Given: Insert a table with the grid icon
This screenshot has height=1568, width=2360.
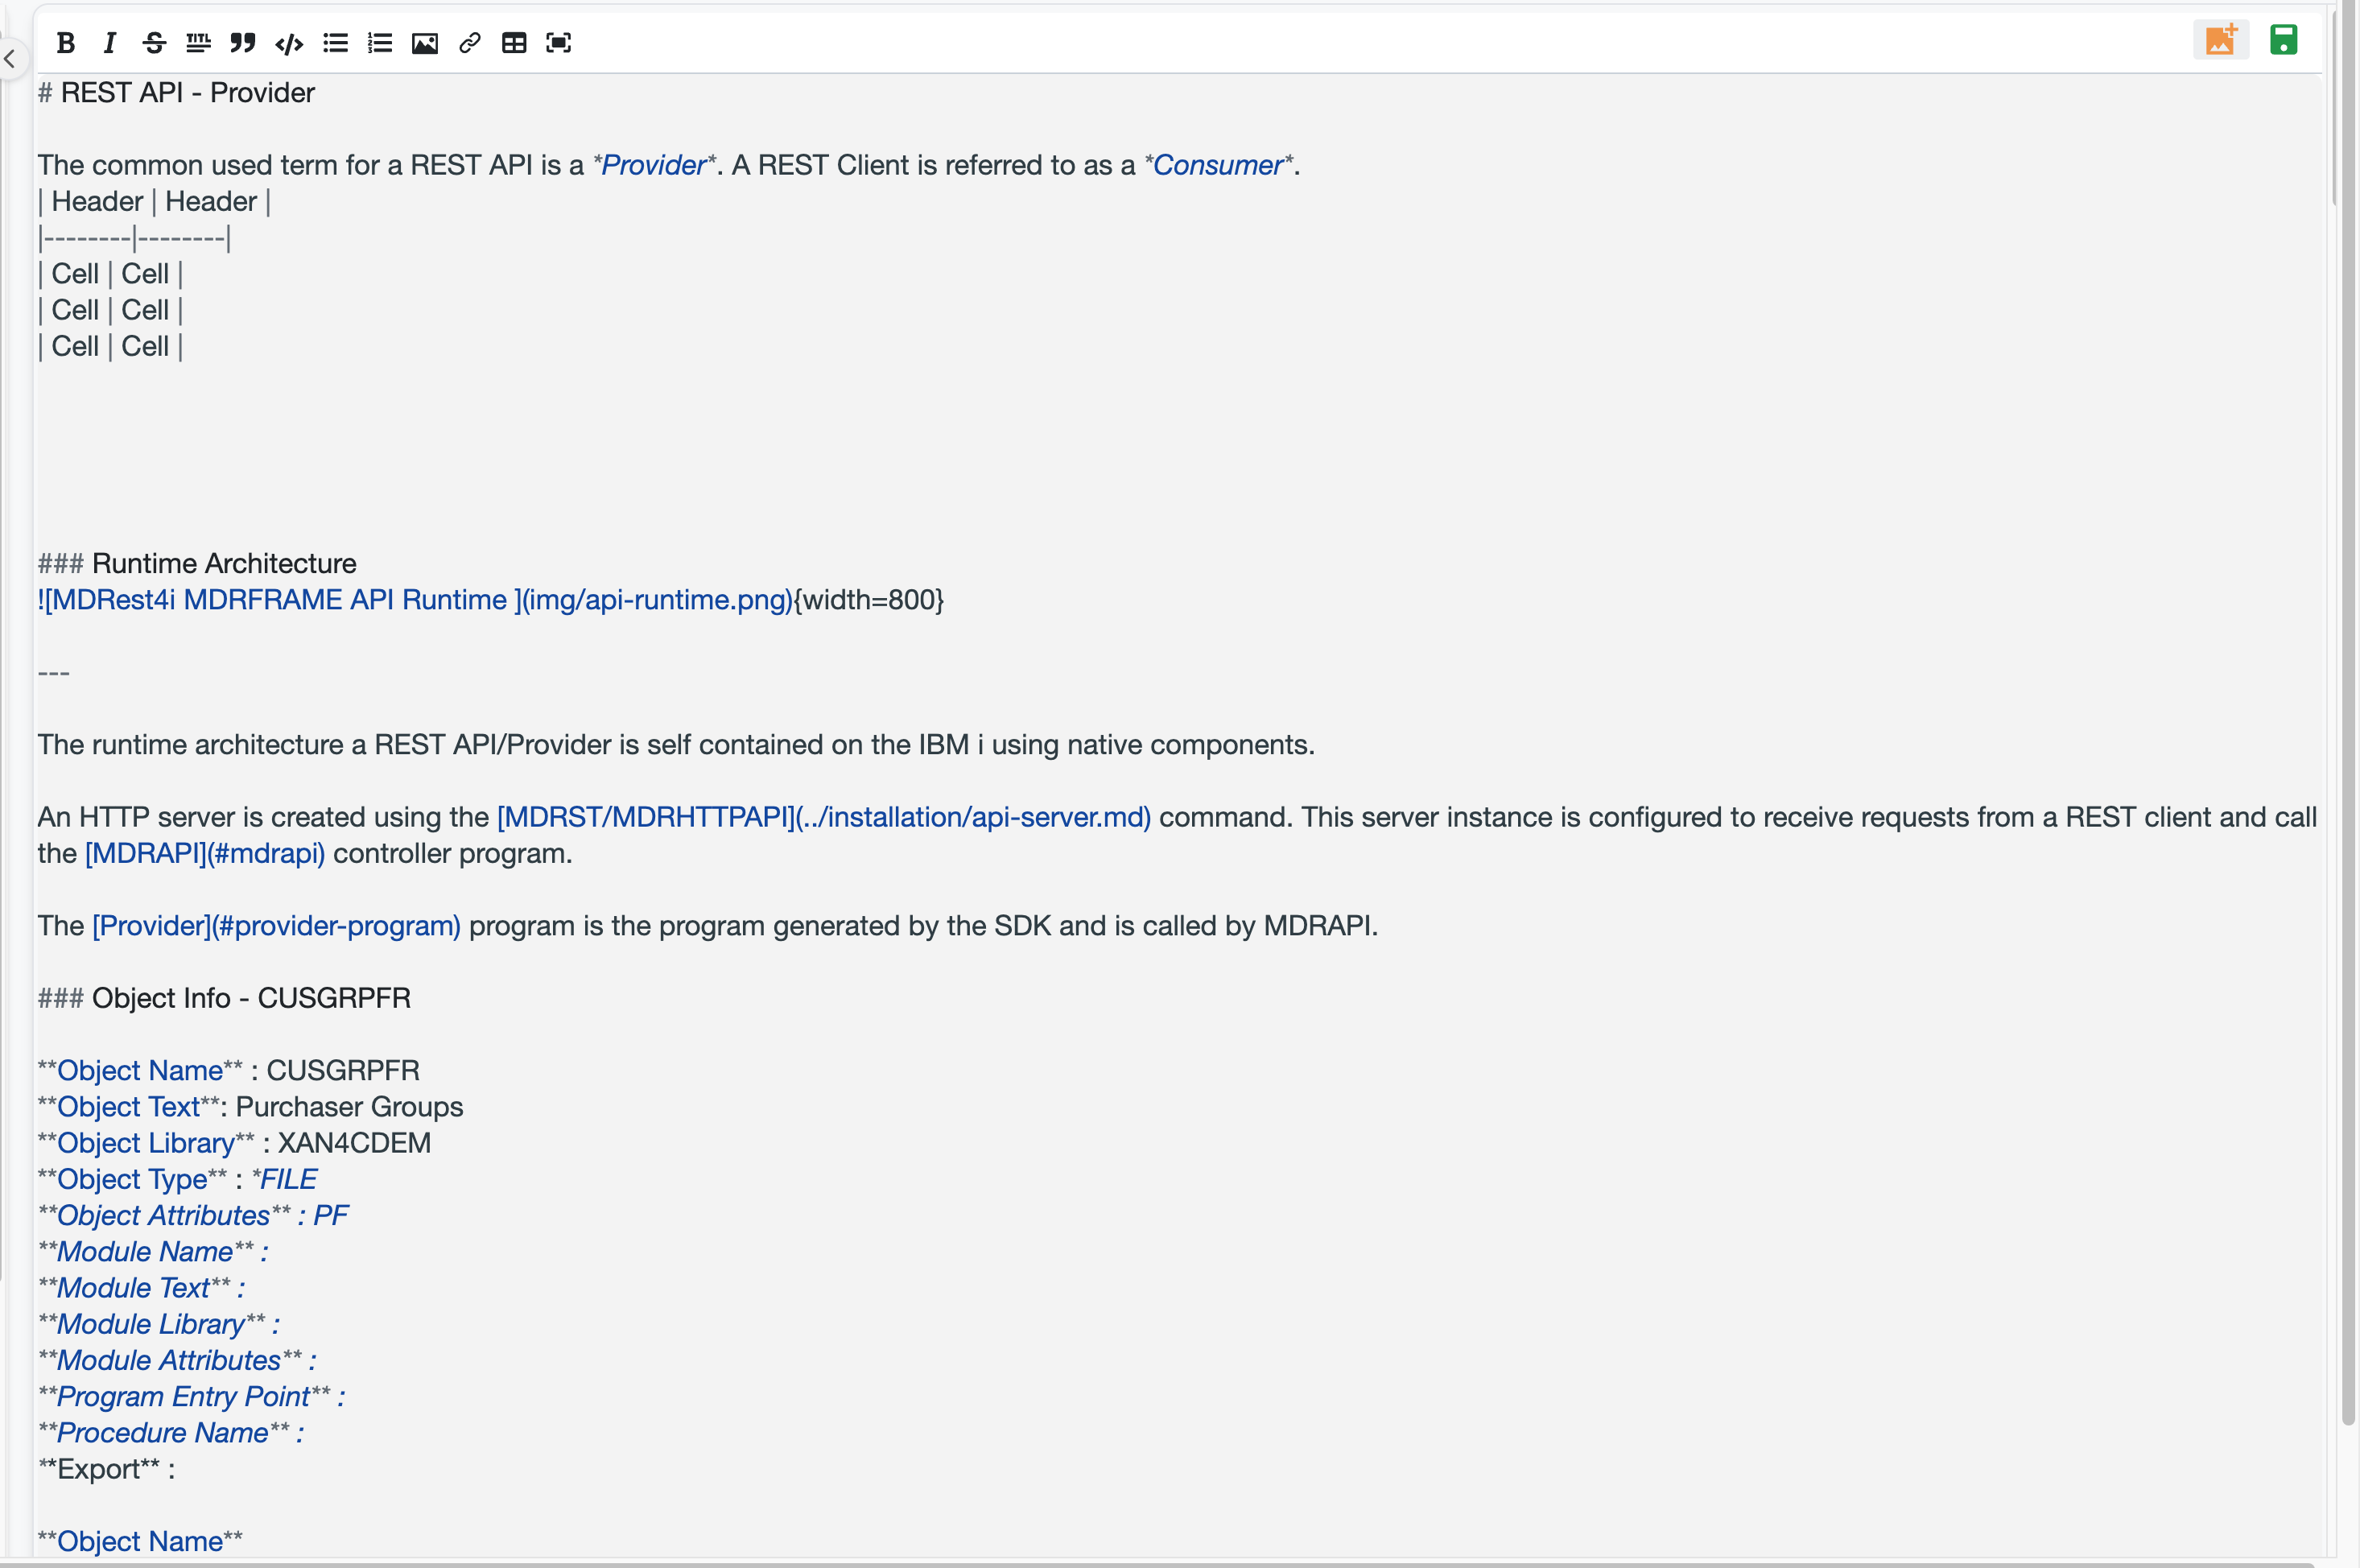Looking at the screenshot, I should [x=514, y=43].
